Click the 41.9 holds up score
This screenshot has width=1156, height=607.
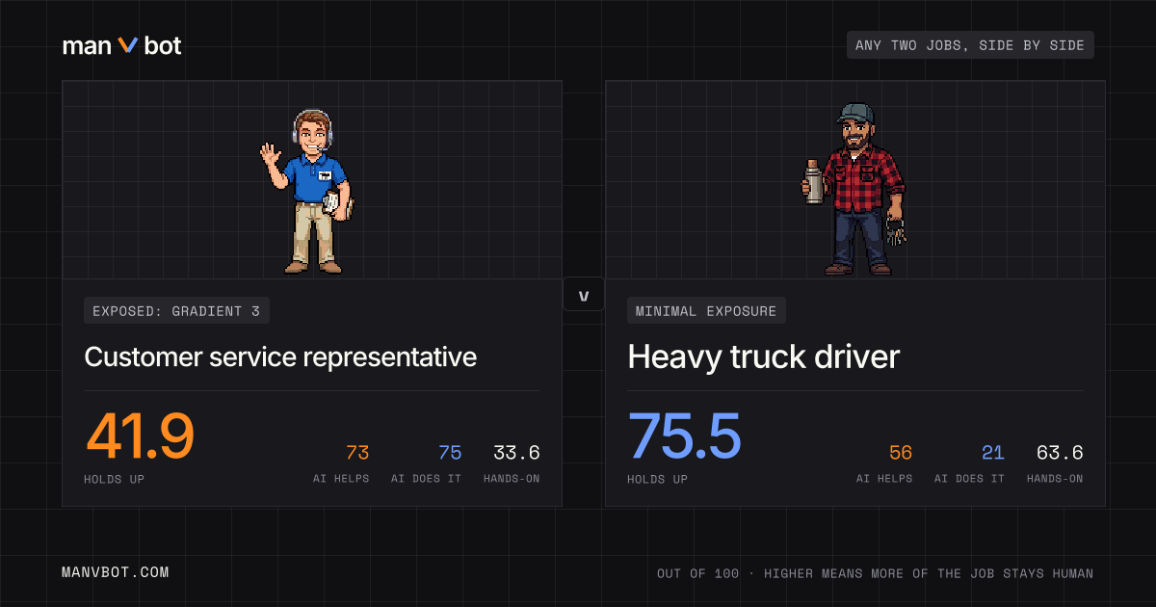click(141, 435)
